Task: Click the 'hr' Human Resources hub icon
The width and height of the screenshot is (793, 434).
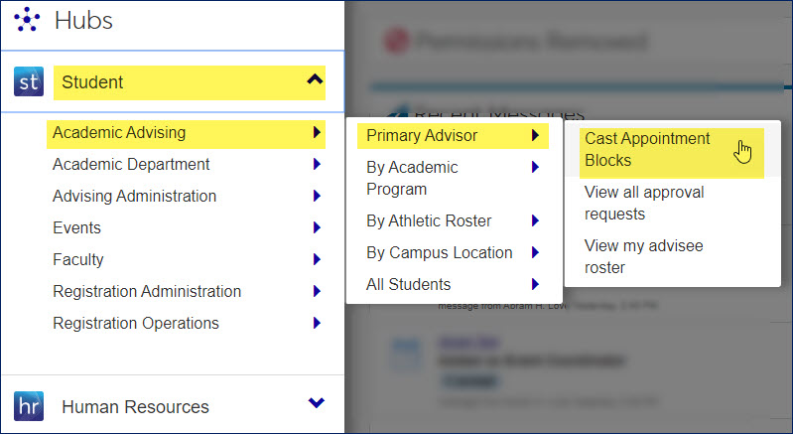Action: tap(29, 406)
